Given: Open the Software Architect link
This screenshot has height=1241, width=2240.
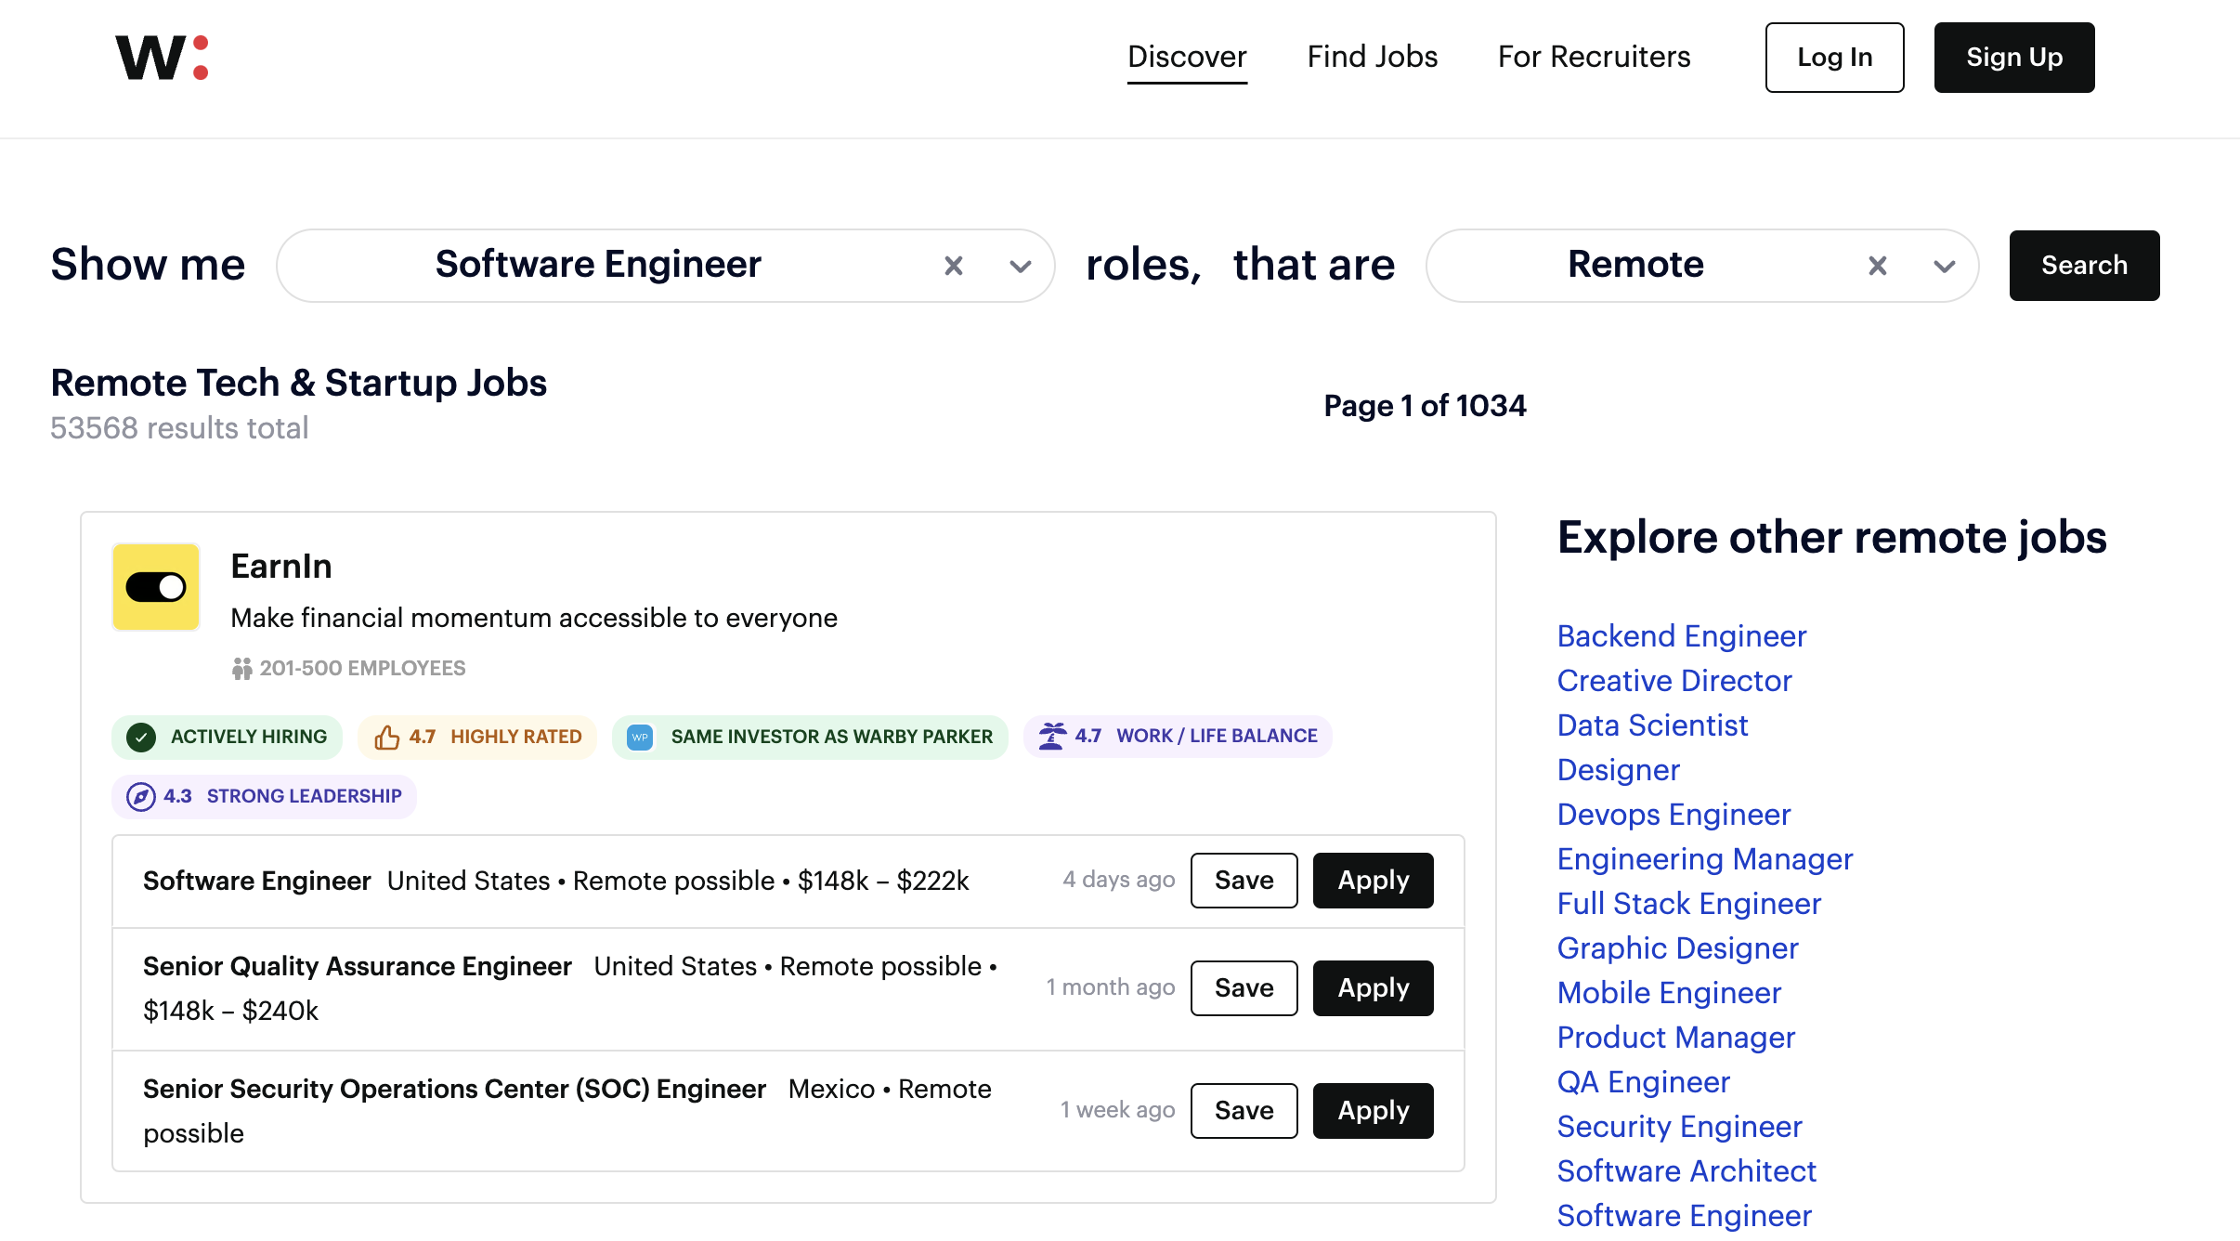Looking at the screenshot, I should [x=1686, y=1171].
